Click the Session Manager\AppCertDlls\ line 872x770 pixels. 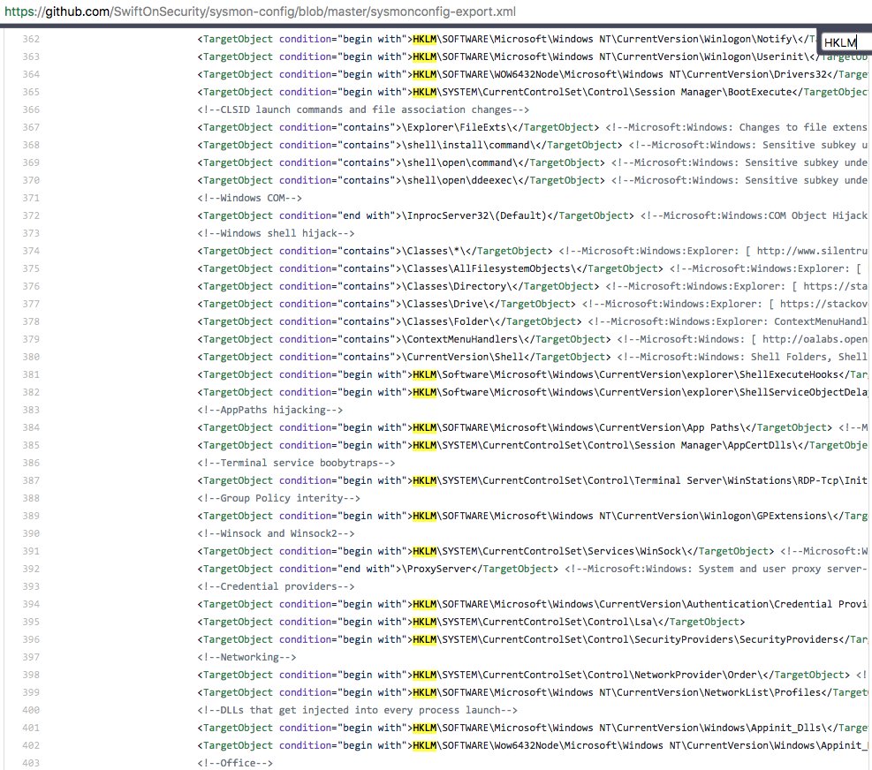533,445
